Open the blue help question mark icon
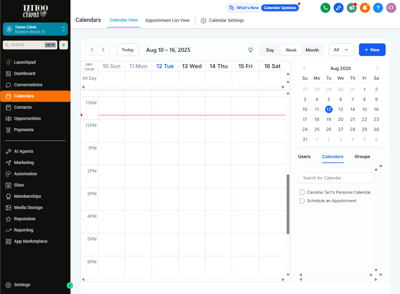The height and width of the screenshot is (294, 400). point(378,8)
